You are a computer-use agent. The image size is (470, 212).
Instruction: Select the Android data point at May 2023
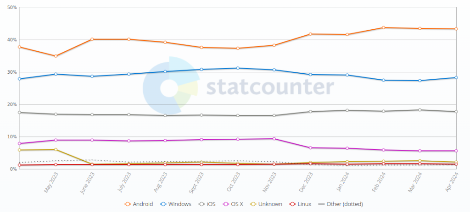(56, 56)
